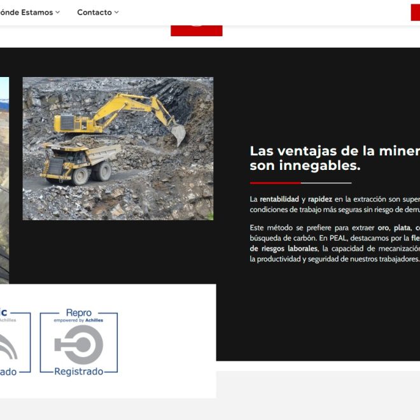Image resolution: width=420 pixels, height=420 pixels.
Task: Click the yellow dump truck in the photo
Action: coord(80,162)
